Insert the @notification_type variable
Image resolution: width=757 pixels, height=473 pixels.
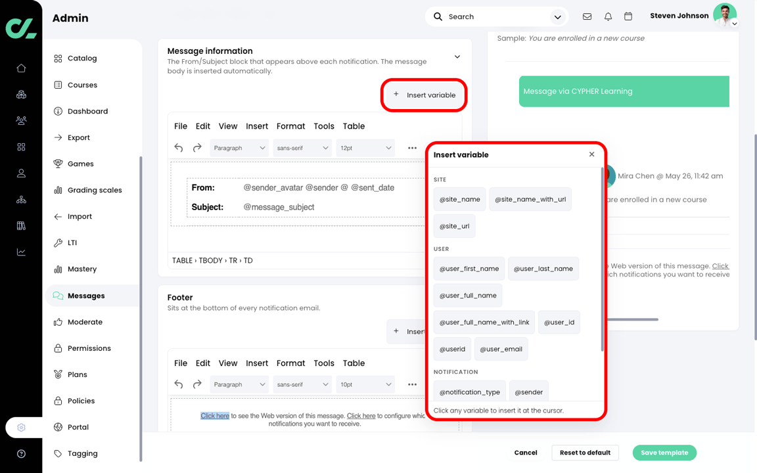pyautogui.click(x=470, y=392)
